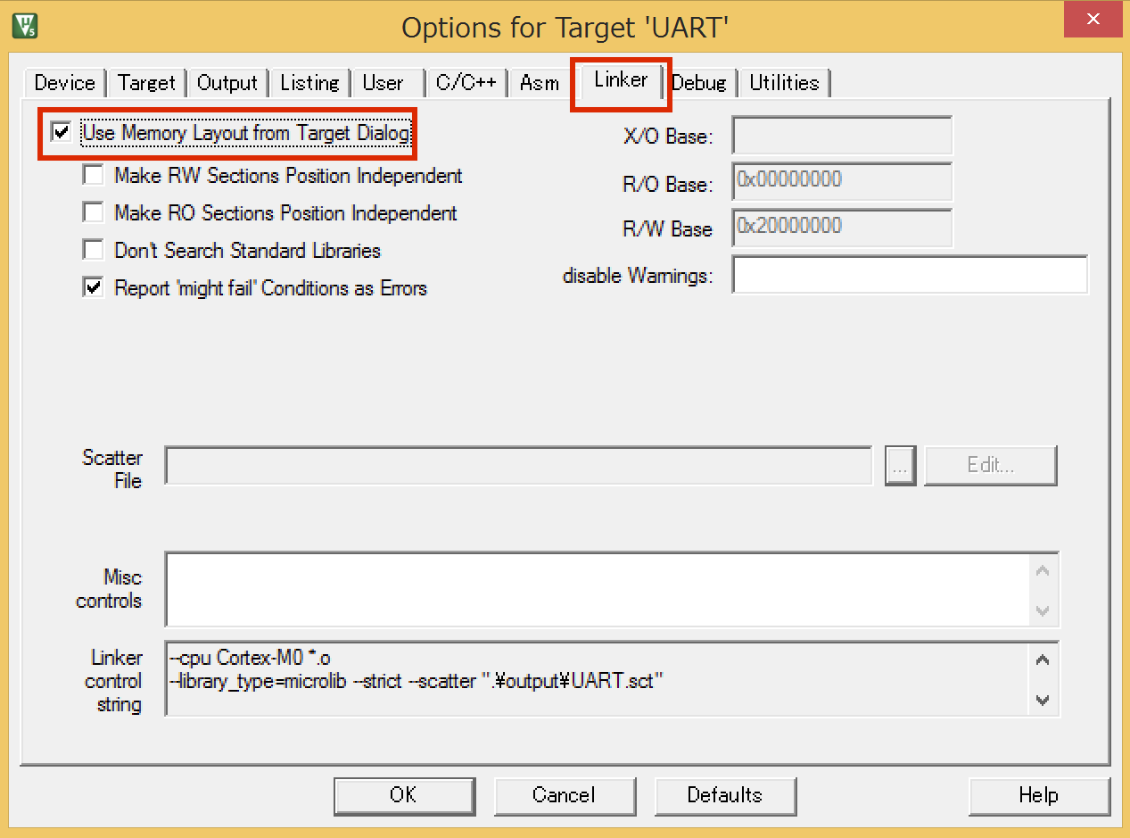This screenshot has height=838, width=1130.
Task: Open the Target tab
Action: tap(146, 83)
